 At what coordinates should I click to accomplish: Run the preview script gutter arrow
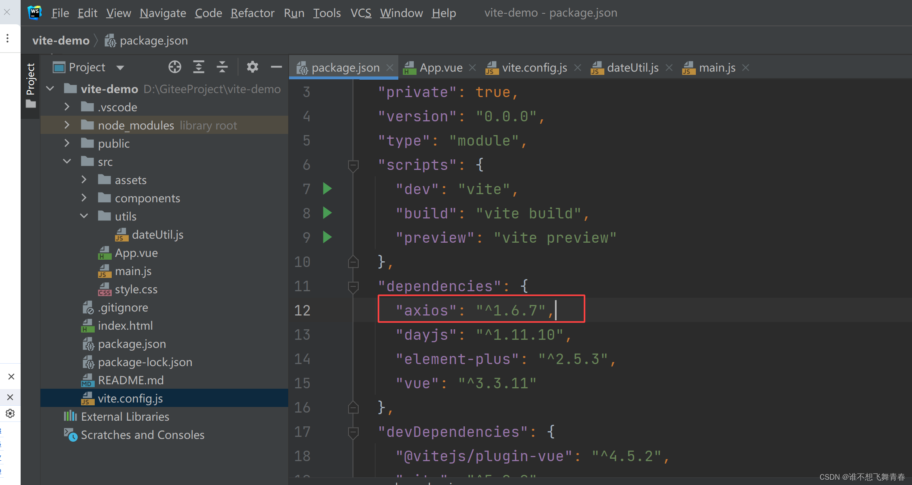pyautogui.click(x=327, y=237)
